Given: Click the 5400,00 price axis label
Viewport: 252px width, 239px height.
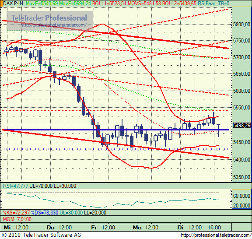Looking at the screenshot, I should click(x=241, y=160).
